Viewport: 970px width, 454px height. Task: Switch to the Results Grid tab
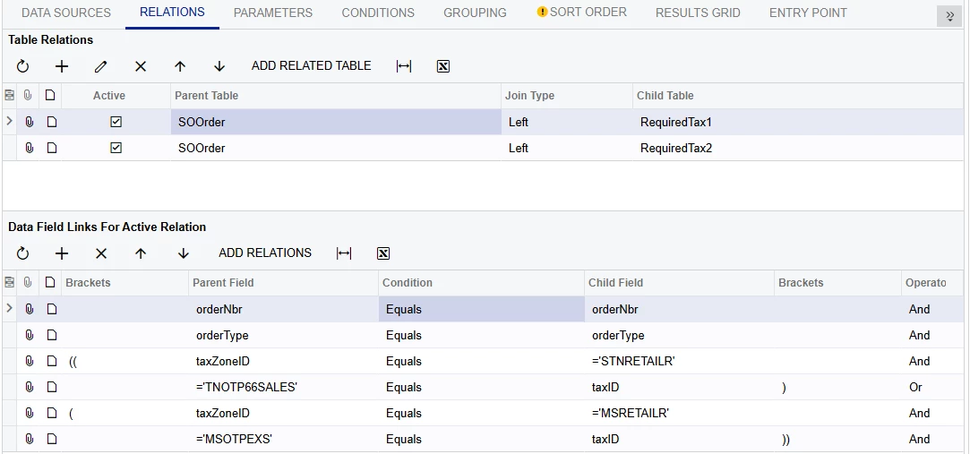698,13
